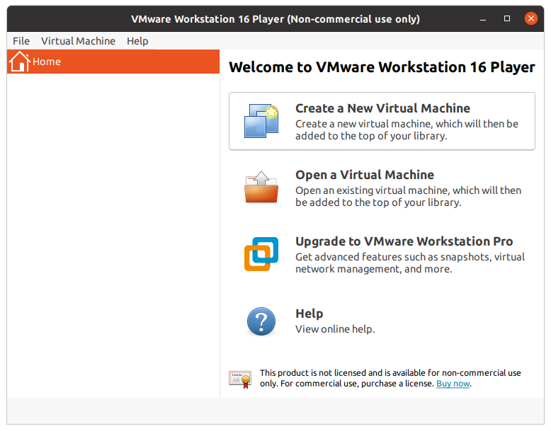
Task: Click the Welcome to VMware Workstation 16 Player title
Action: pyautogui.click(x=382, y=67)
